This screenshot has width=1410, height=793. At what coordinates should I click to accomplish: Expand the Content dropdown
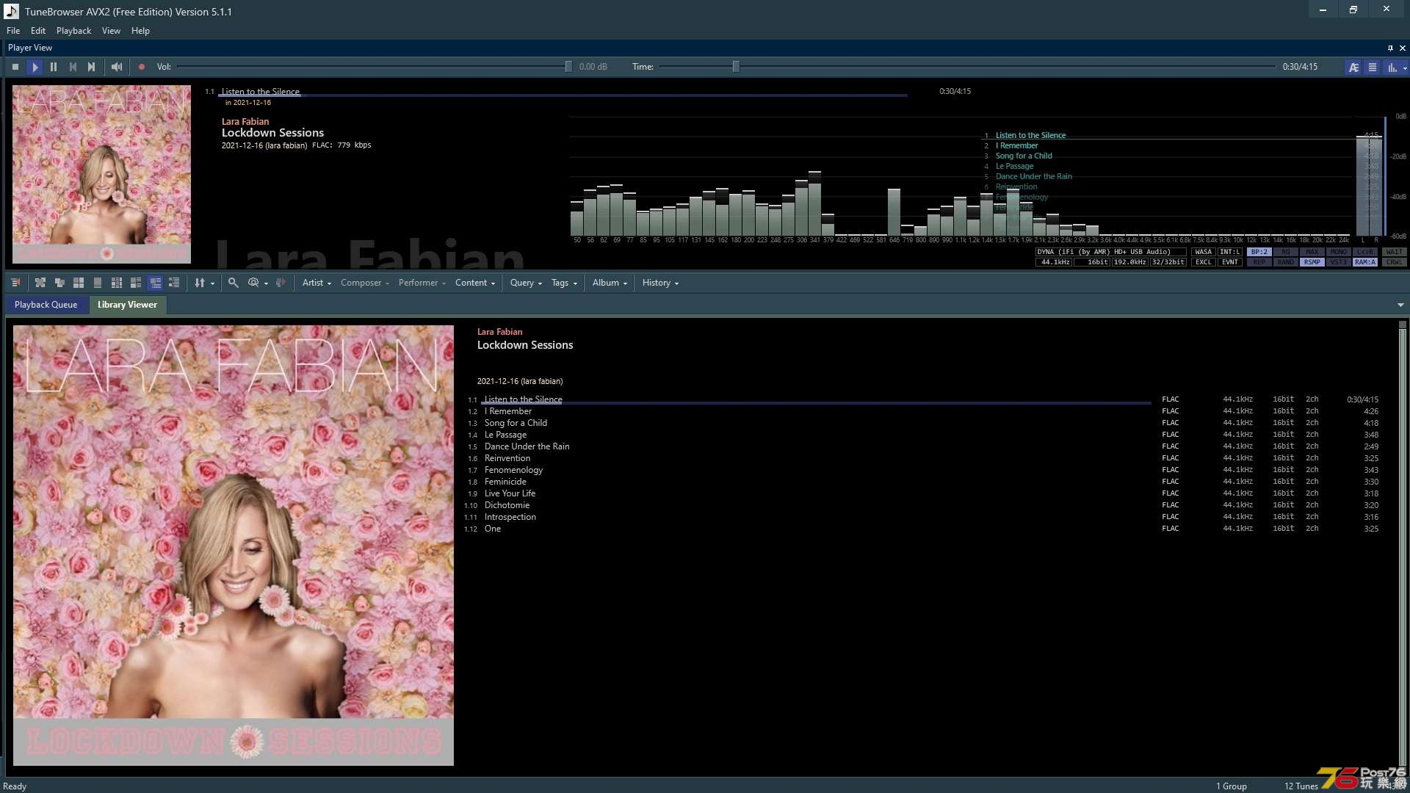pos(475,283)
